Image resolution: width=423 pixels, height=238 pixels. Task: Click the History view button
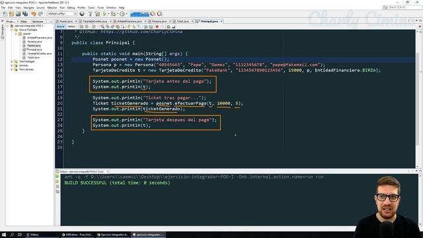click(x=71, y=26)
